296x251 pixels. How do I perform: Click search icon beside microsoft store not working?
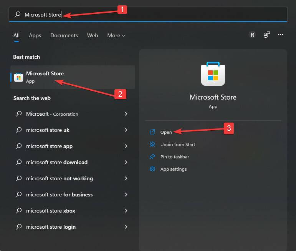(19, 178)
